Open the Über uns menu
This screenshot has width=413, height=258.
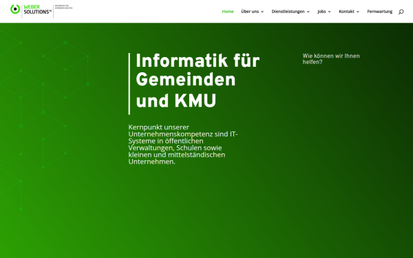[250, 11]
